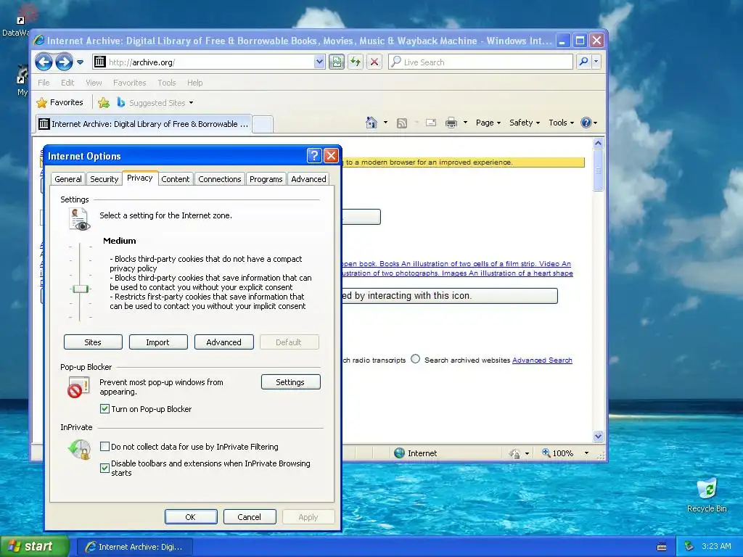The width and height of the screenshot is (743, 557).
Task: Click the Add to Favorites Bar icon
Action: 104,102
